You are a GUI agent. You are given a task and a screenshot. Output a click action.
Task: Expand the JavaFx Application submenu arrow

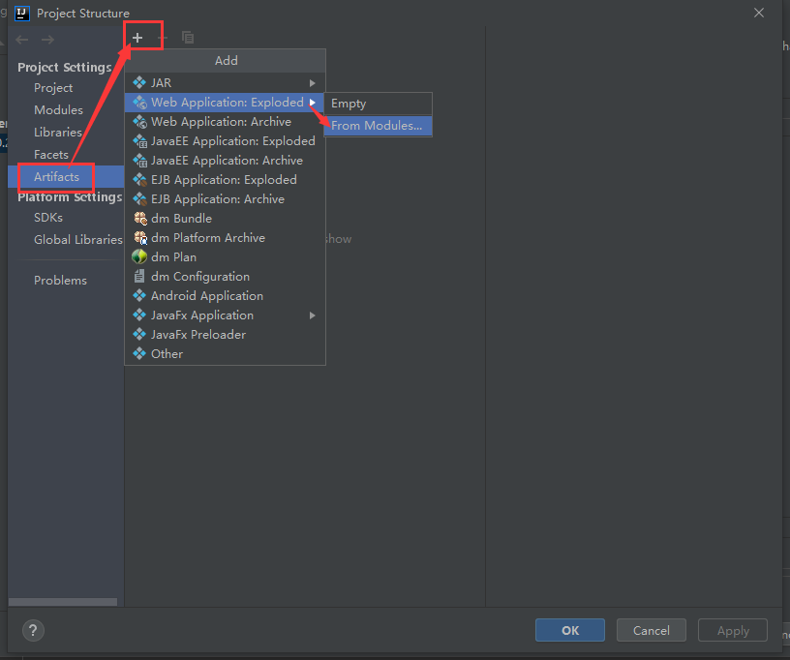(x=313, y=315)
